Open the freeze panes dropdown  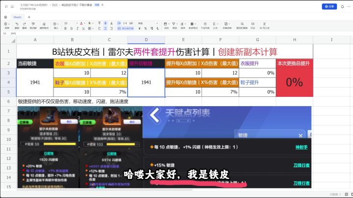(166, 25)
